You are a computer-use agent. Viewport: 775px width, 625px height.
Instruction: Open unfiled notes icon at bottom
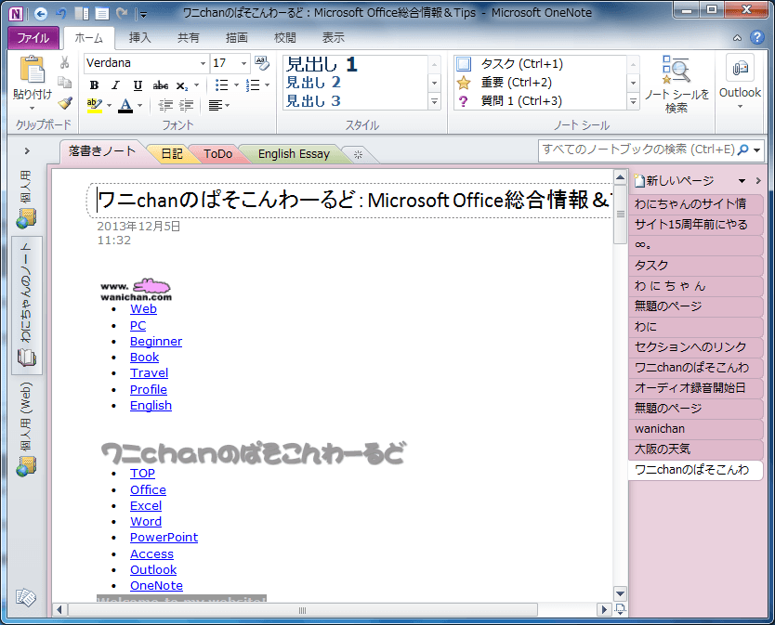pyautogui.click(x=26, y=597)
